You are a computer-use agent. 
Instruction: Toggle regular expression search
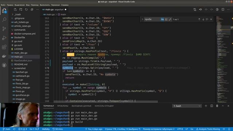[170, 19]
